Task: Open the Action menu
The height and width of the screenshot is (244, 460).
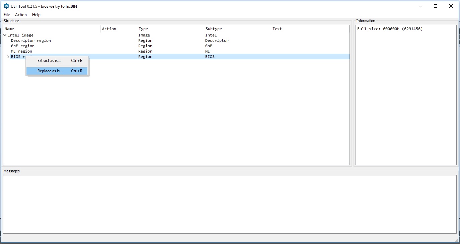Action: pyautogui.click(x=21, y=15)
